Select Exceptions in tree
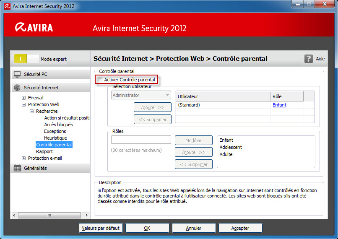The image size is (338, 239). tap(55, 131)
